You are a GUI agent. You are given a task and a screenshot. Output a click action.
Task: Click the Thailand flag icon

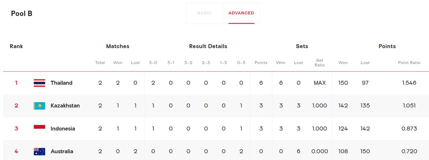(x=39, y=83)
